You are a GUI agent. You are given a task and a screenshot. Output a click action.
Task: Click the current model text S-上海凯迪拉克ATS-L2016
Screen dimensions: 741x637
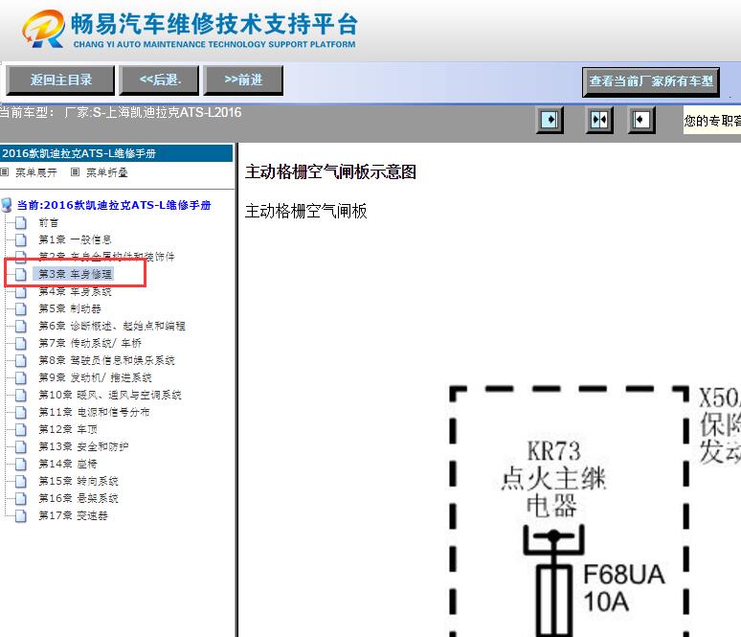coord(167,112)
